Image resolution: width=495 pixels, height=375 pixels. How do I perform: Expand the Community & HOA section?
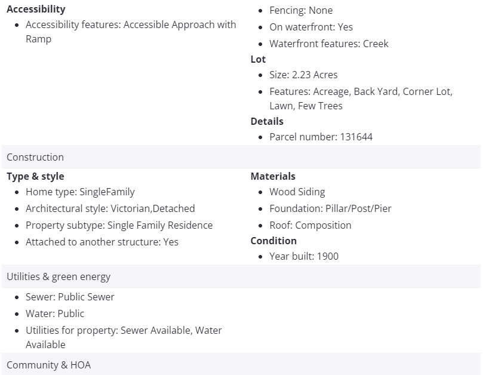pyautogui.click(x=49, y=364)
